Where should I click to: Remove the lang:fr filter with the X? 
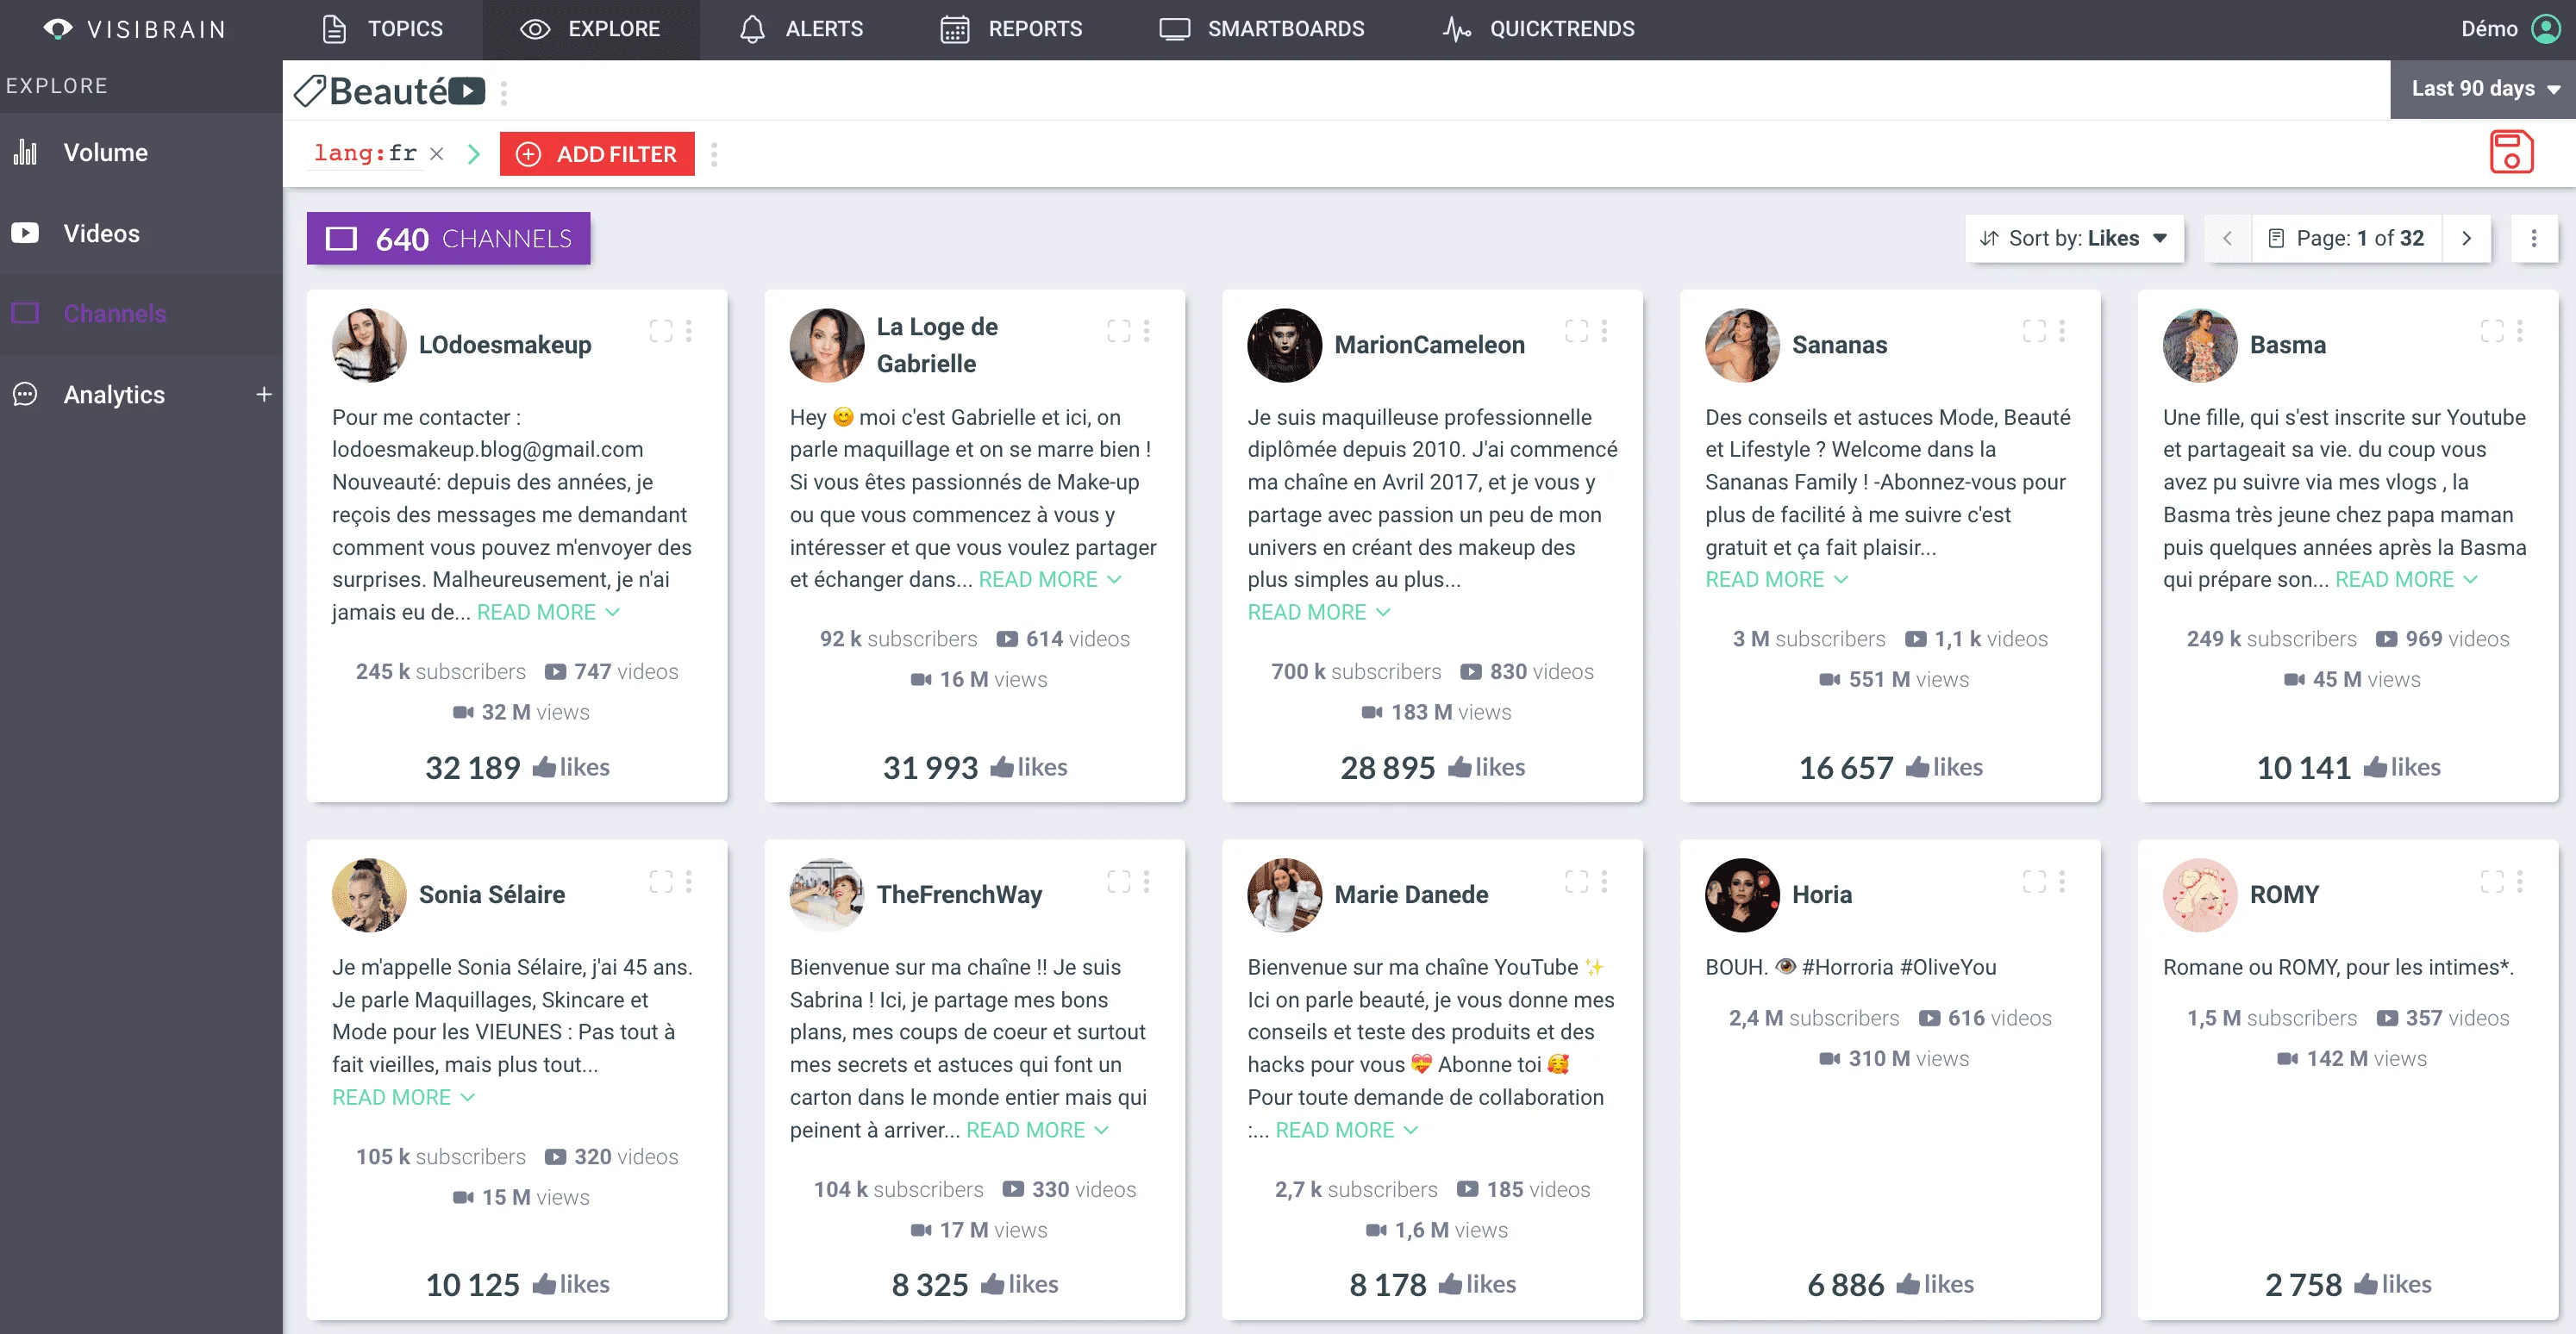click(x=436, y=153)
